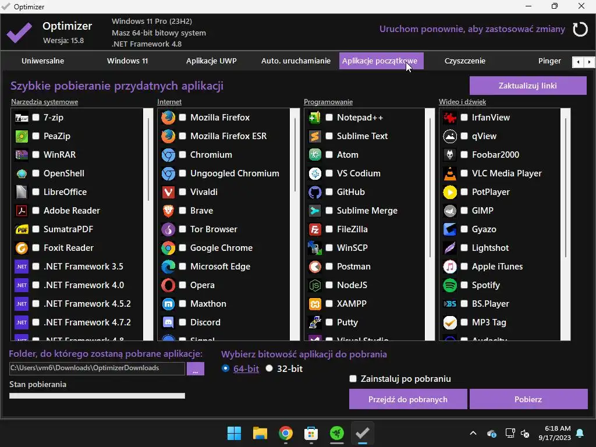596x447 pixels.
Task: Click the Stan pobierania progress bar
Action: click(97, 396)
